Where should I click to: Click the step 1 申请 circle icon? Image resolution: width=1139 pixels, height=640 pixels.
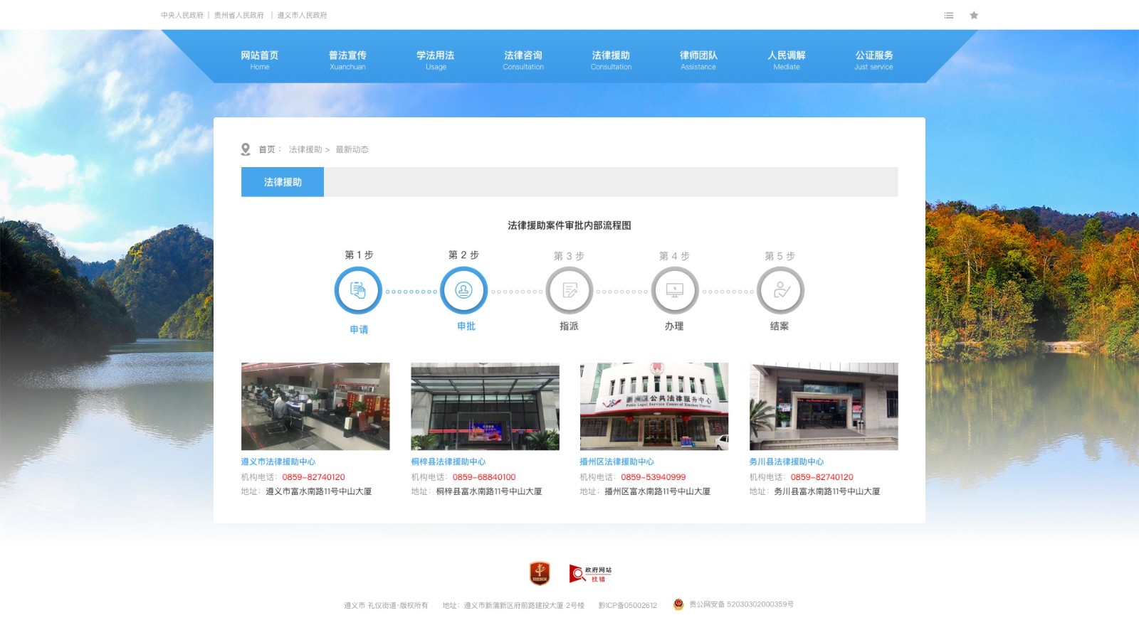pos(358,290)
